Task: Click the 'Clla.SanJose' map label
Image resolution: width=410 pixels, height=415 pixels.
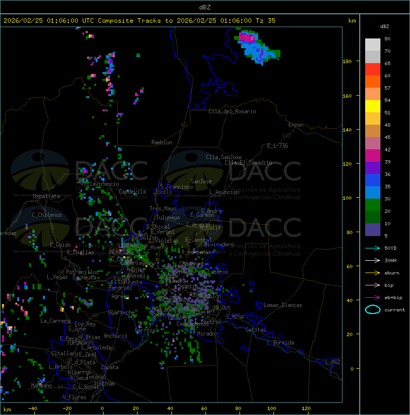Action: [x=224, y=157]
